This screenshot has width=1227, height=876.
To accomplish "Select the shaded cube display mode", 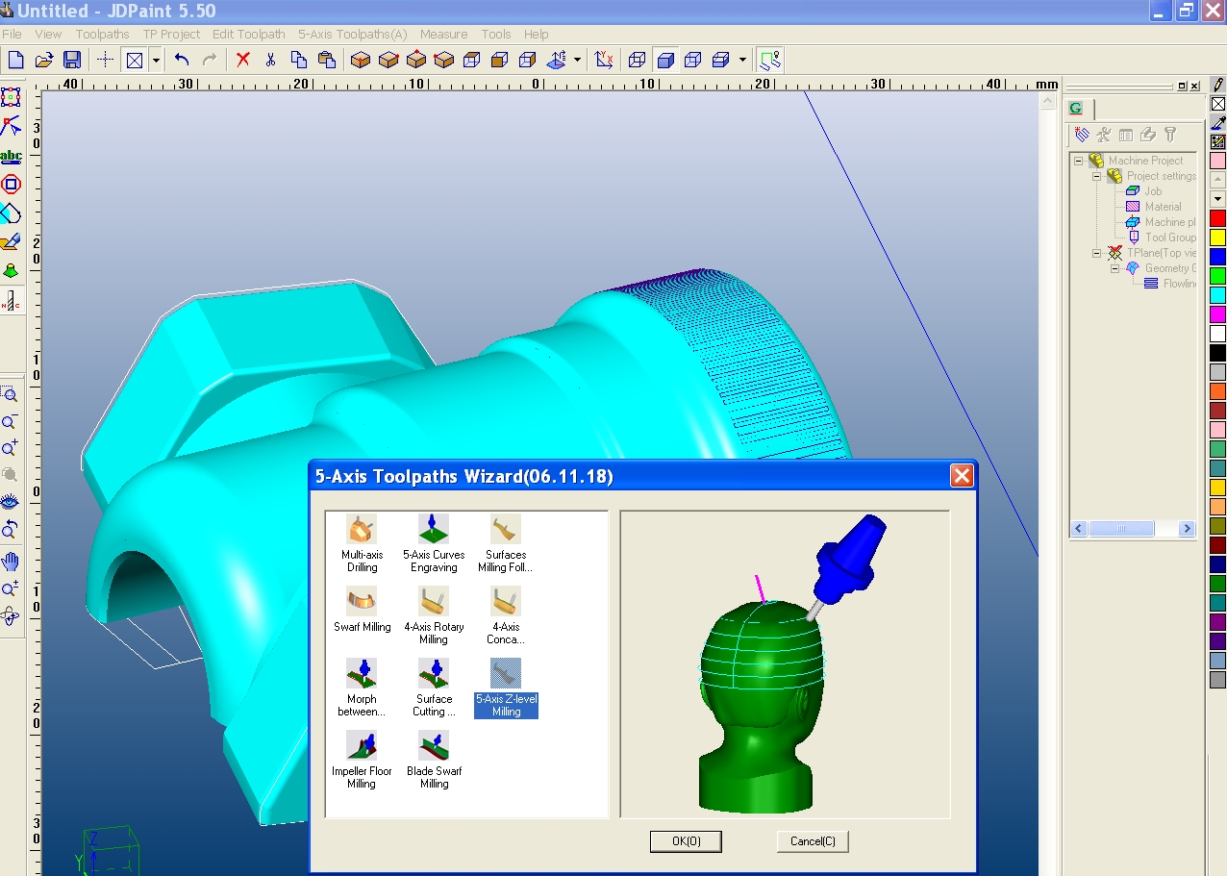I will 664,60.
